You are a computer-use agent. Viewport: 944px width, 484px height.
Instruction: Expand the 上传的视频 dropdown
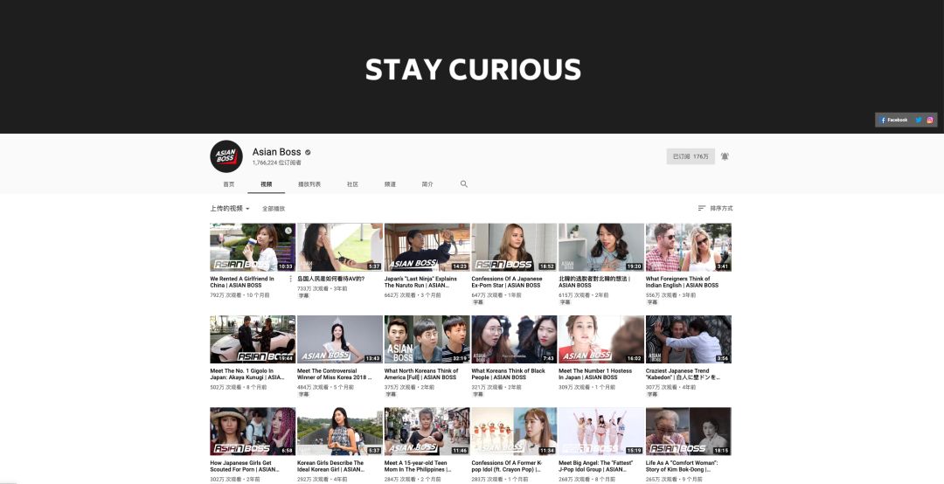(229, 208)
